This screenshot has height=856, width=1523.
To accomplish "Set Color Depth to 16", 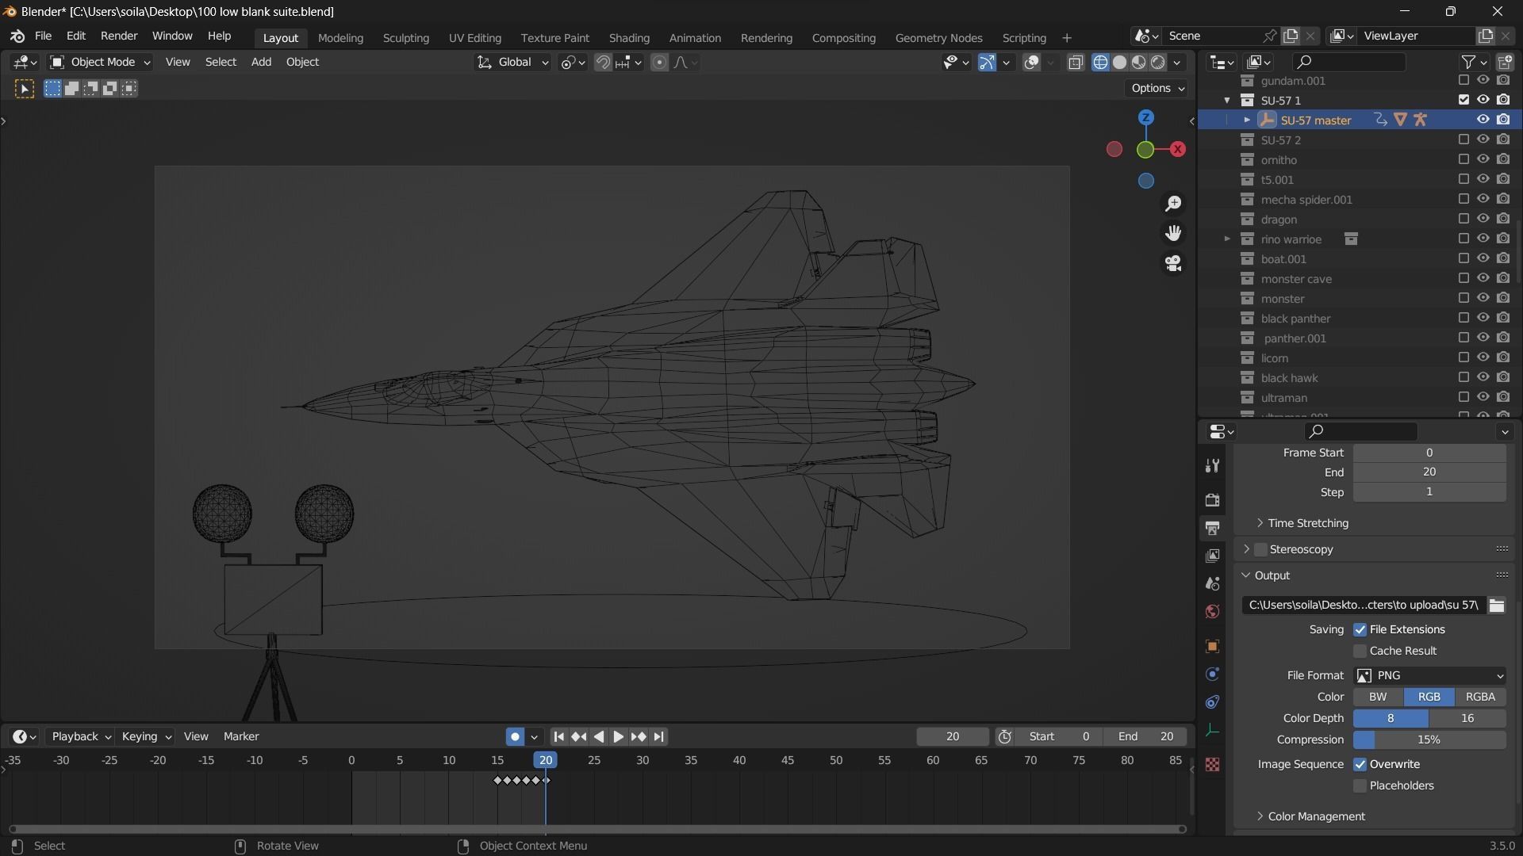I will (1467, 719).
